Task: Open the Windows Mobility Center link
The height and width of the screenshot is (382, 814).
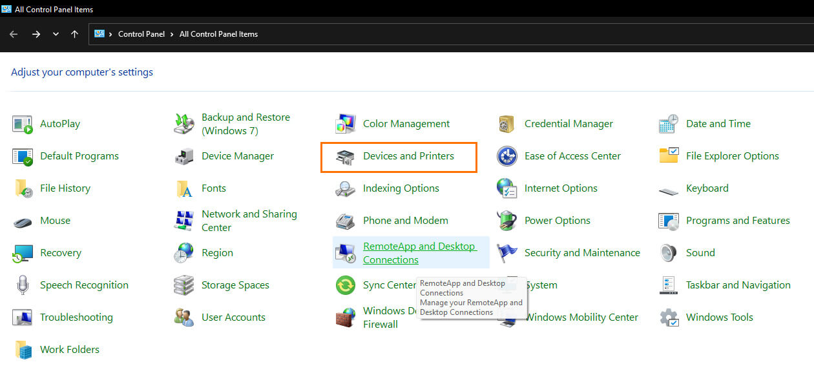Action: (x=581, y=317)
